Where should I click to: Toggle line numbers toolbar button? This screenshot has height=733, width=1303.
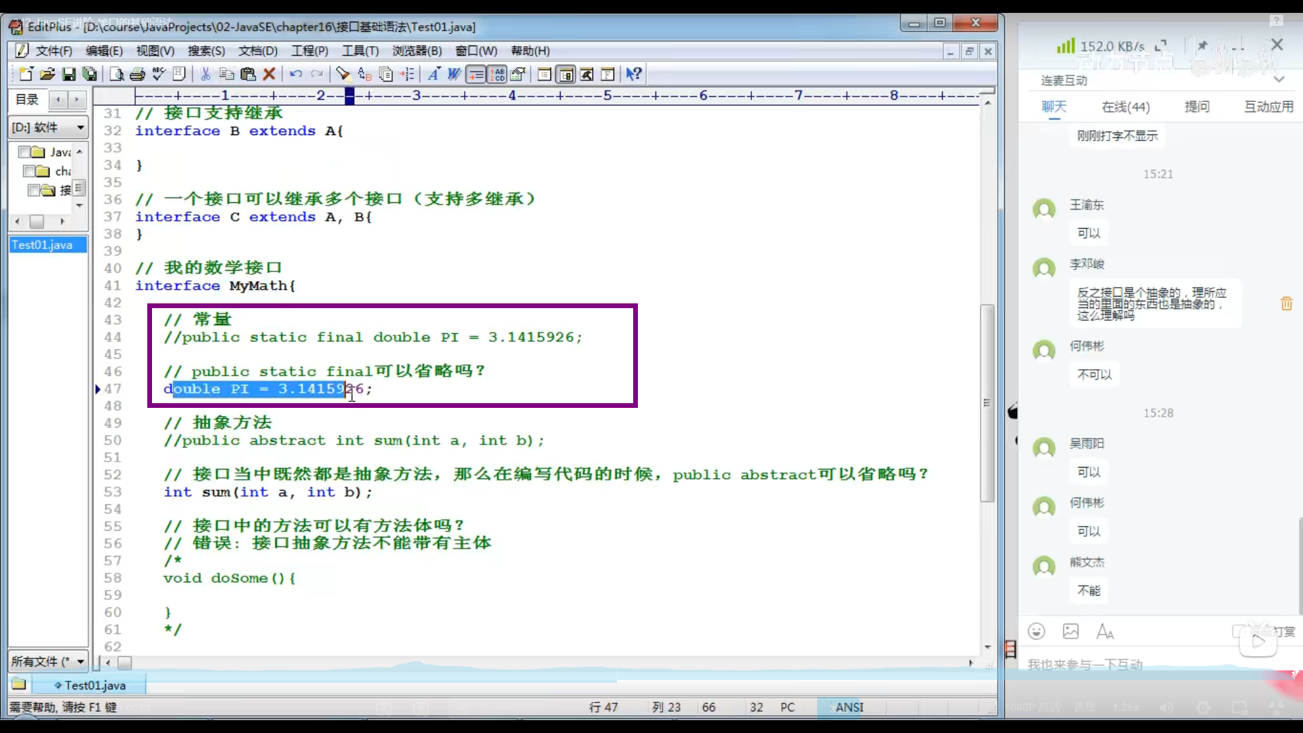point(498,74)
